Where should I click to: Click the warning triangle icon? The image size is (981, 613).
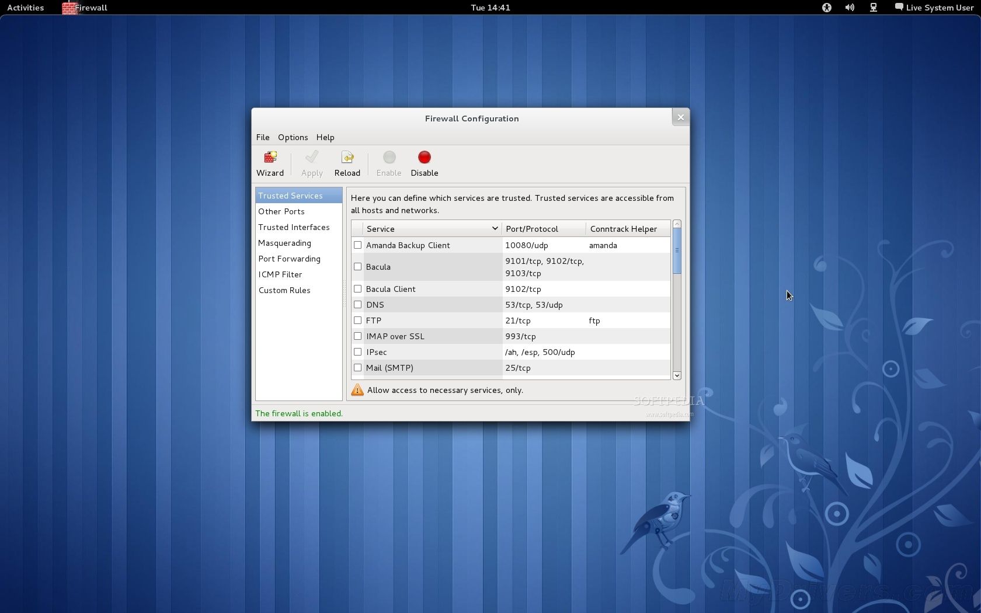357,390
